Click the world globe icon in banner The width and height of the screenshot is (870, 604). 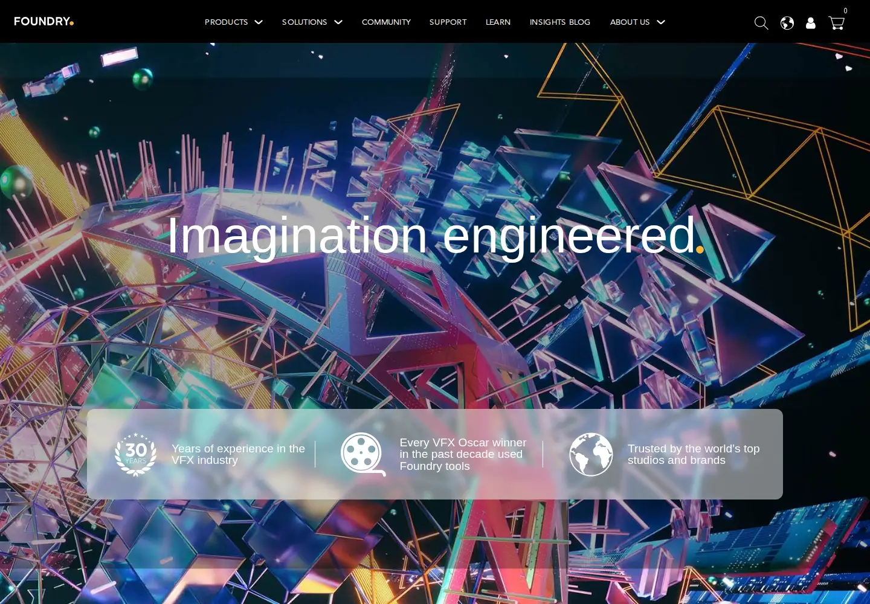point(591,454)
